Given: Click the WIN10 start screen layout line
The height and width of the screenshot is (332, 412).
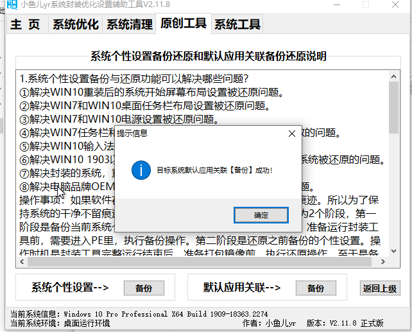Looking at the screenshot, I should coord(151,92).
